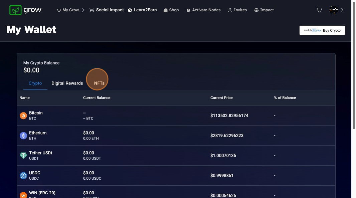Open the Impact page
Image resolution: width=356 pixels, height=198 pixels.
click(264, 10)
